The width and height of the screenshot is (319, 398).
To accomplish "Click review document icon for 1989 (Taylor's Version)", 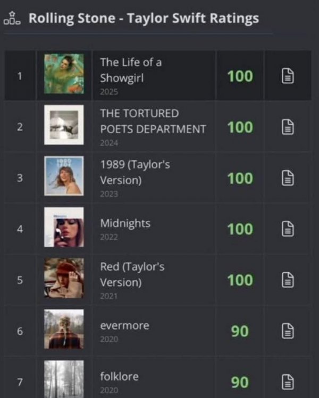I will tap(287, 178).
